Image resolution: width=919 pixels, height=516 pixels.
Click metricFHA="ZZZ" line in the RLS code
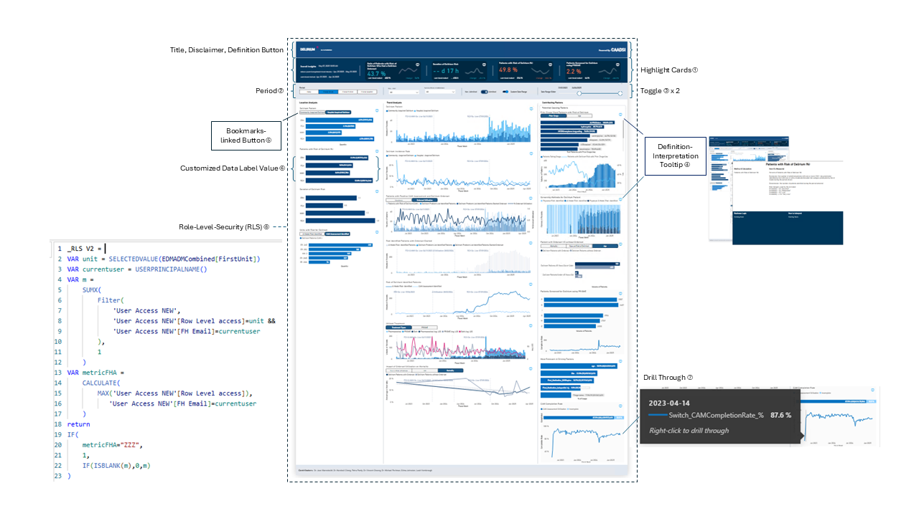(111, 445)
